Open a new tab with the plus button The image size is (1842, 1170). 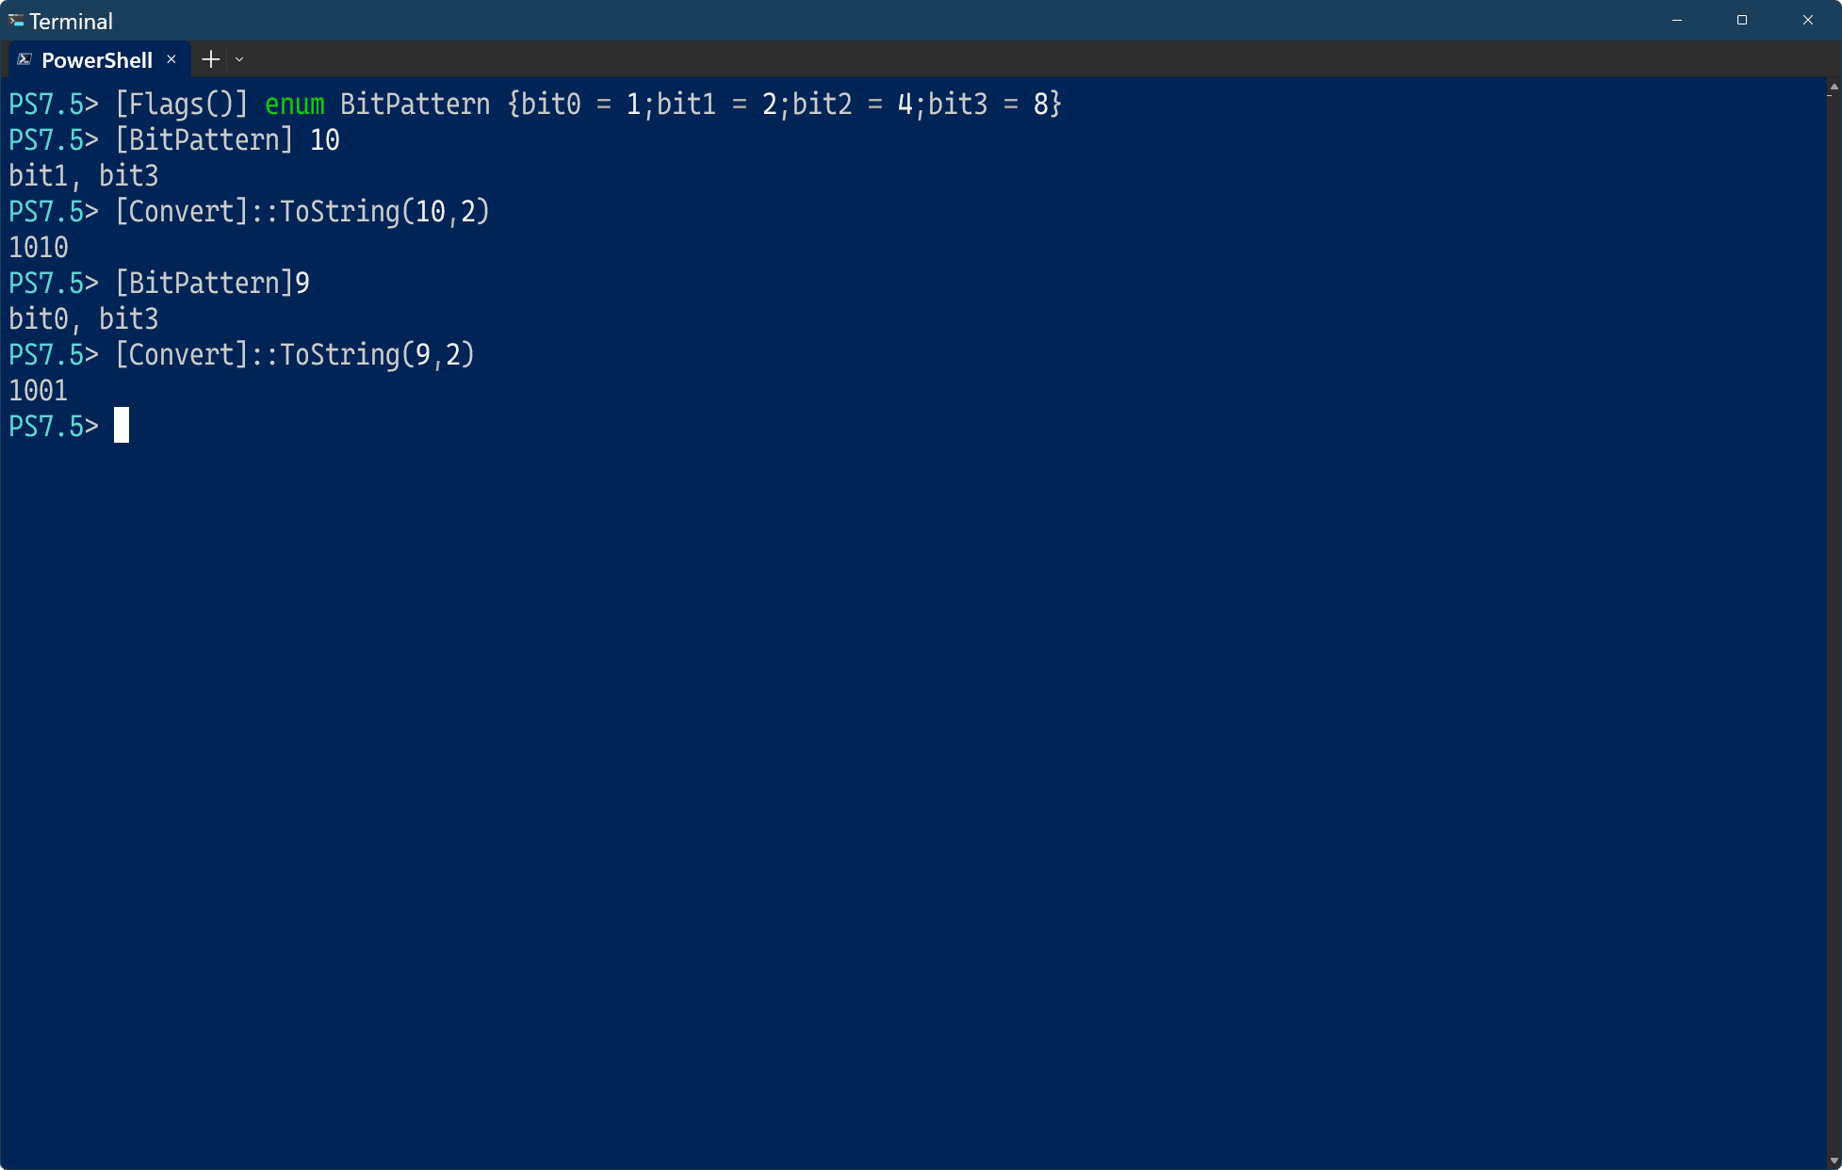pyautogui.click(x=211, y=59)
